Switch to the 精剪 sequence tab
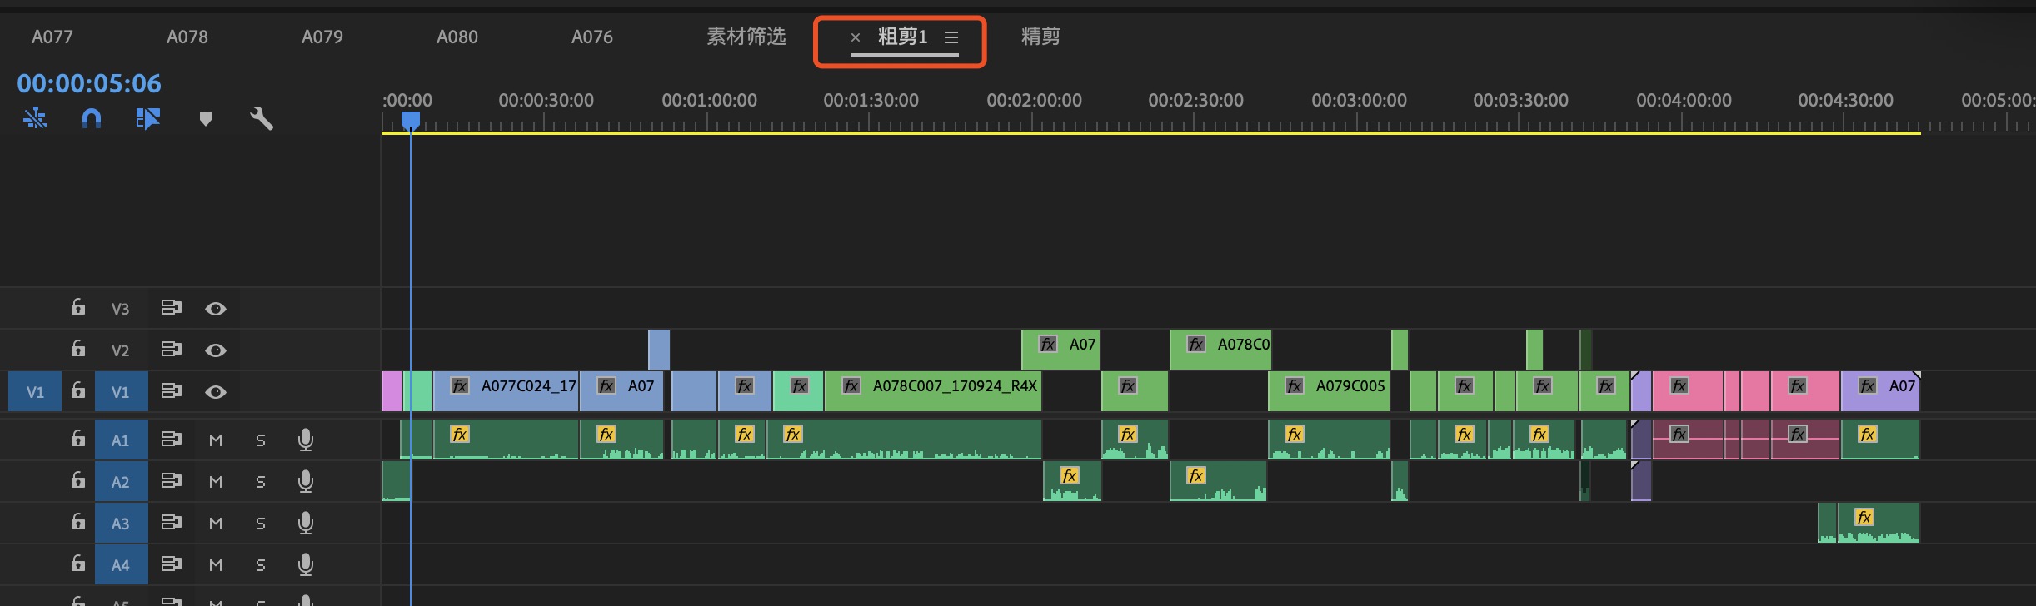This screenshot has height=606, width=2036. (1040, 37)
